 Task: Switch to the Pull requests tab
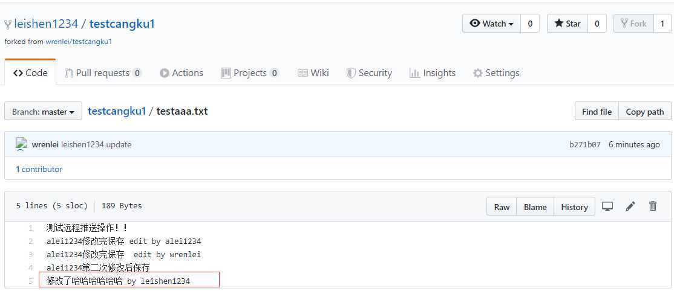pos(103,73)
